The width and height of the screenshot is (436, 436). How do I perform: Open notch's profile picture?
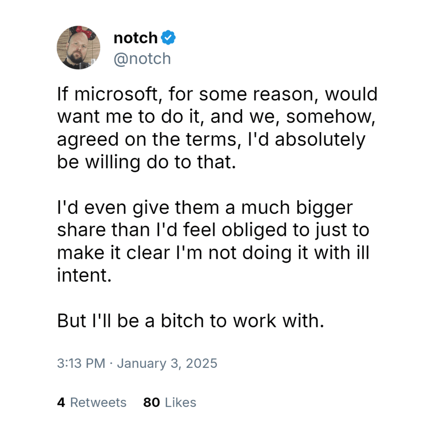pyautogui.click(x=78, y=48)
